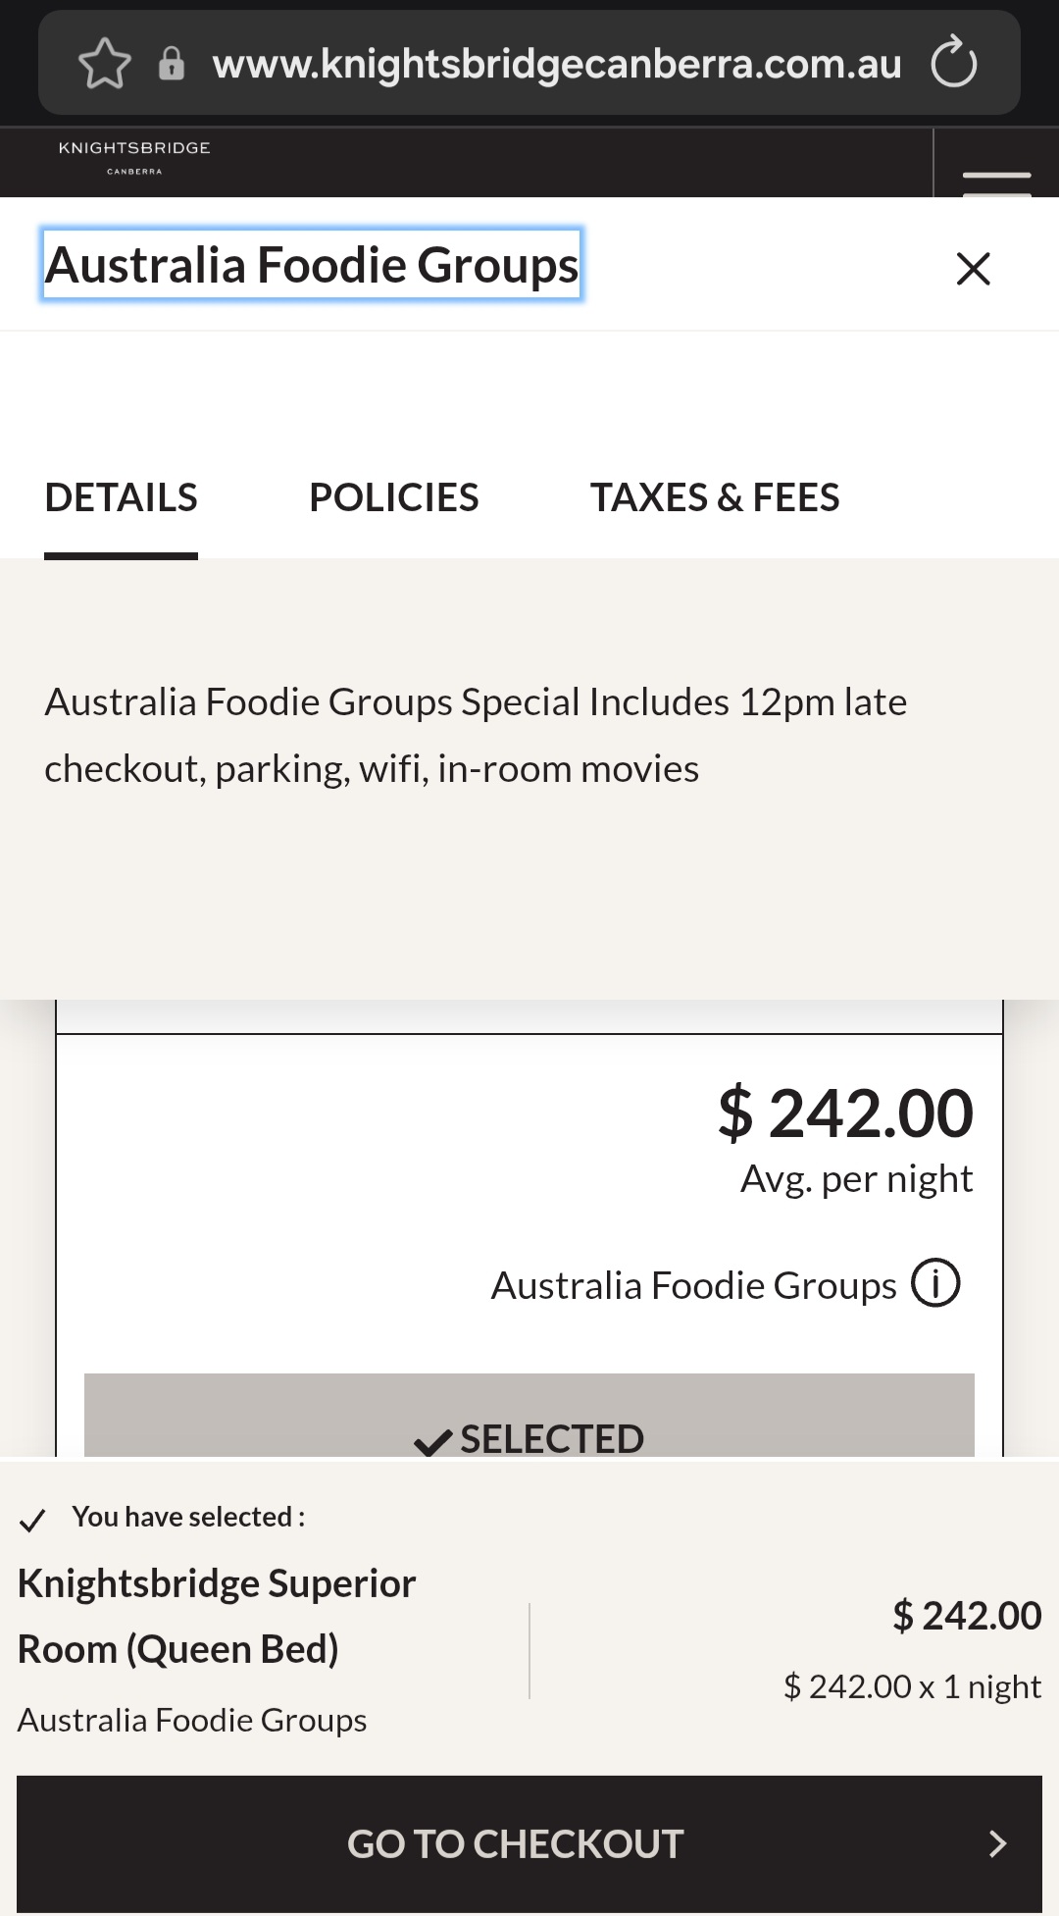Click the Australia Foodie Groups panel heading
1059x1916 pixels.
pos(312,265)
